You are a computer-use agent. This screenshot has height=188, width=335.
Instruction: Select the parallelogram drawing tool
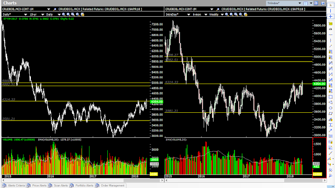pos(330,114)
